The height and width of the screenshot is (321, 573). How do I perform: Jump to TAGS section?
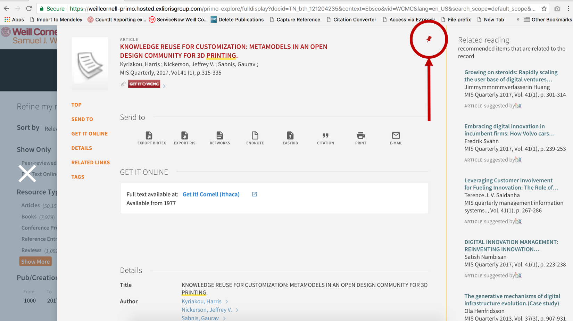point(78,177)
